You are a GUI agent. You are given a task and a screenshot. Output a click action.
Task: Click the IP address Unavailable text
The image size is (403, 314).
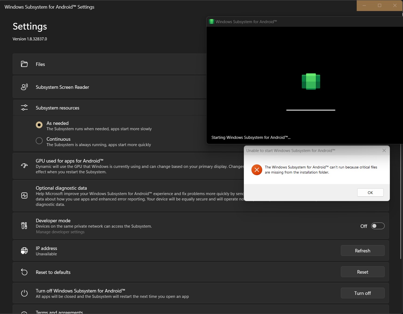pyautogui.click(x=46, y=254)
